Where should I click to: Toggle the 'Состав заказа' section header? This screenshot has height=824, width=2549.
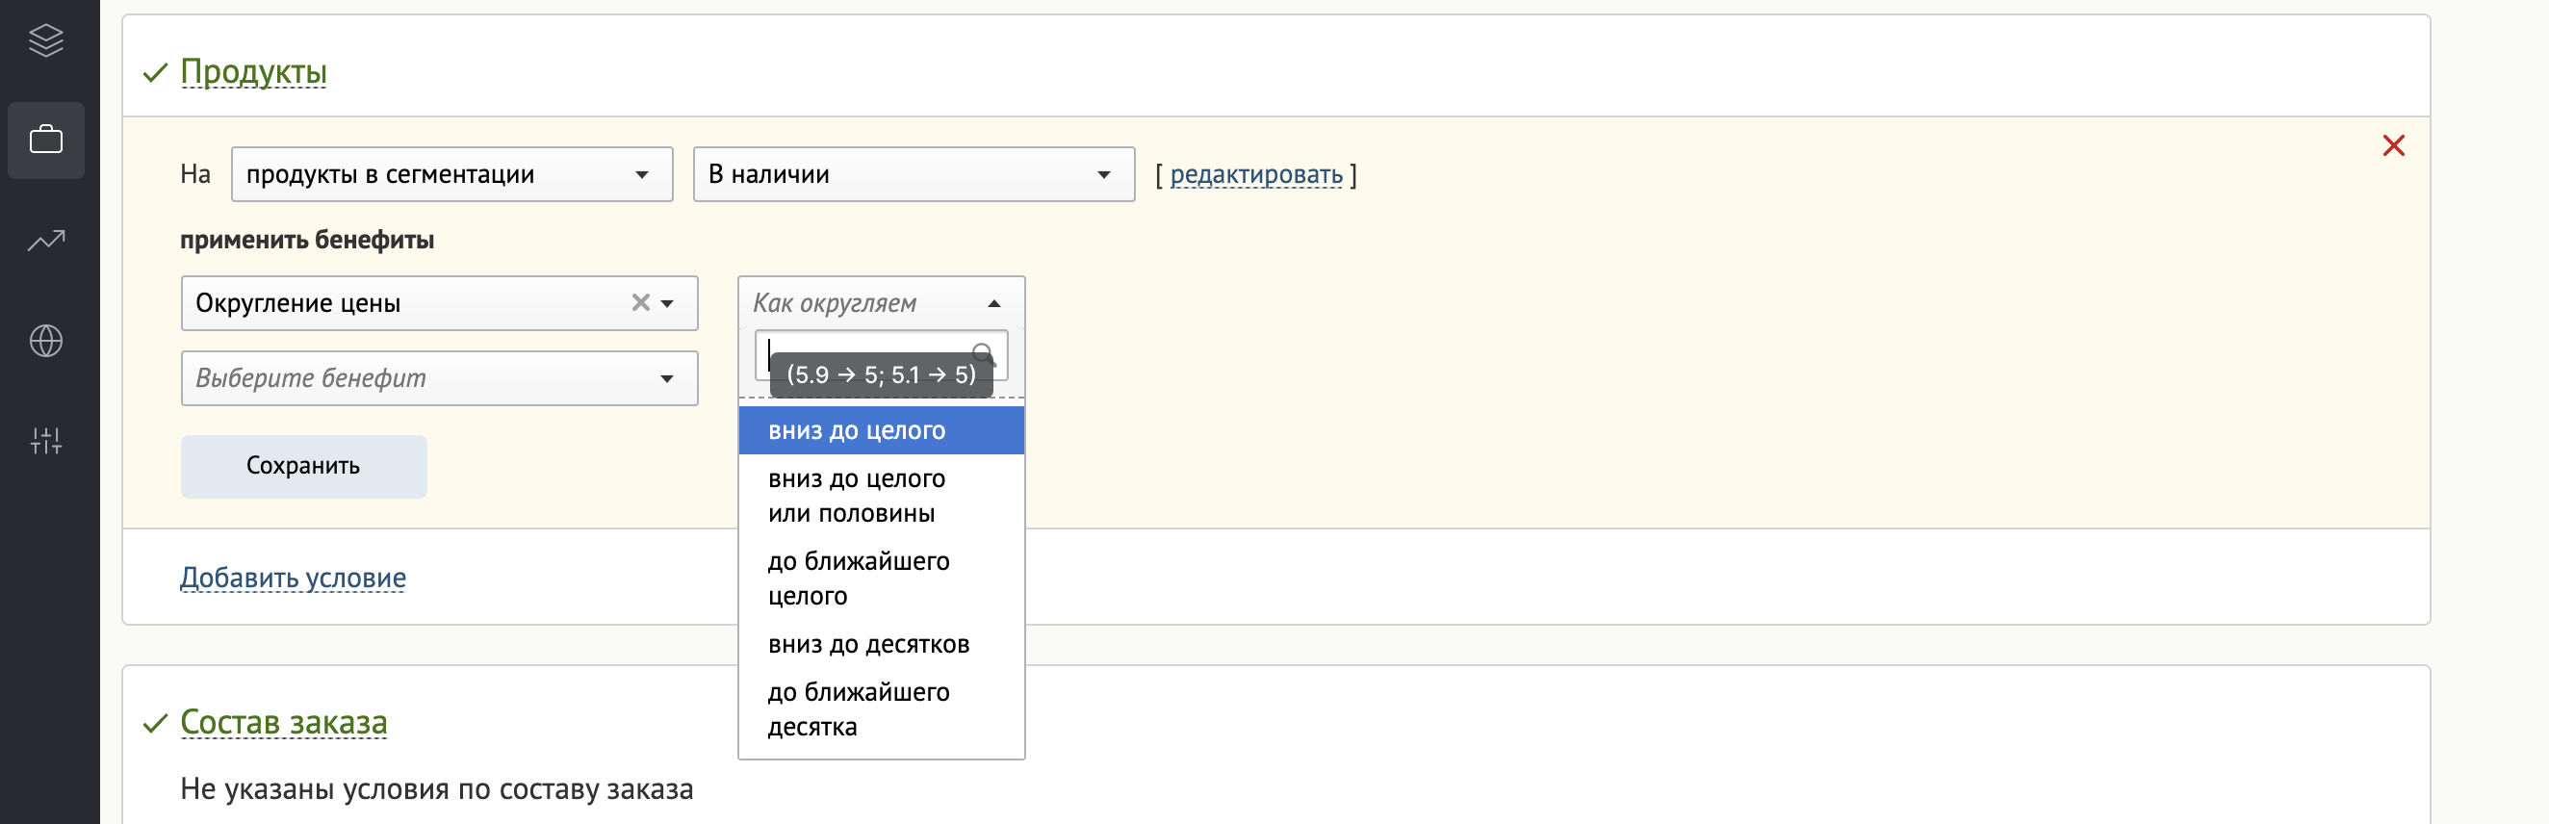click(283, 722)
